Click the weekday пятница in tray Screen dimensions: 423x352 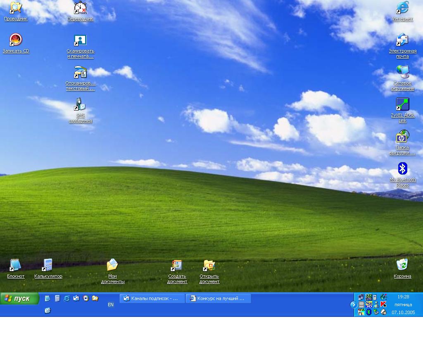pyautogui.click(x=403, y=305)
